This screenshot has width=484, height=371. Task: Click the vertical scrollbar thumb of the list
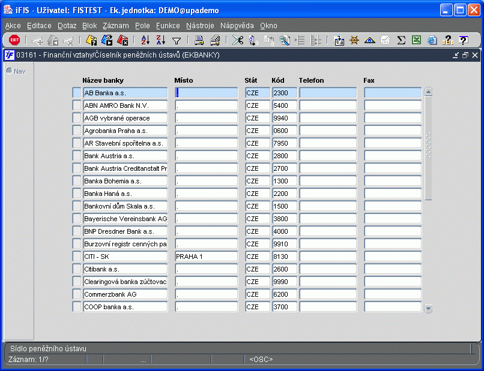[428, 148]
